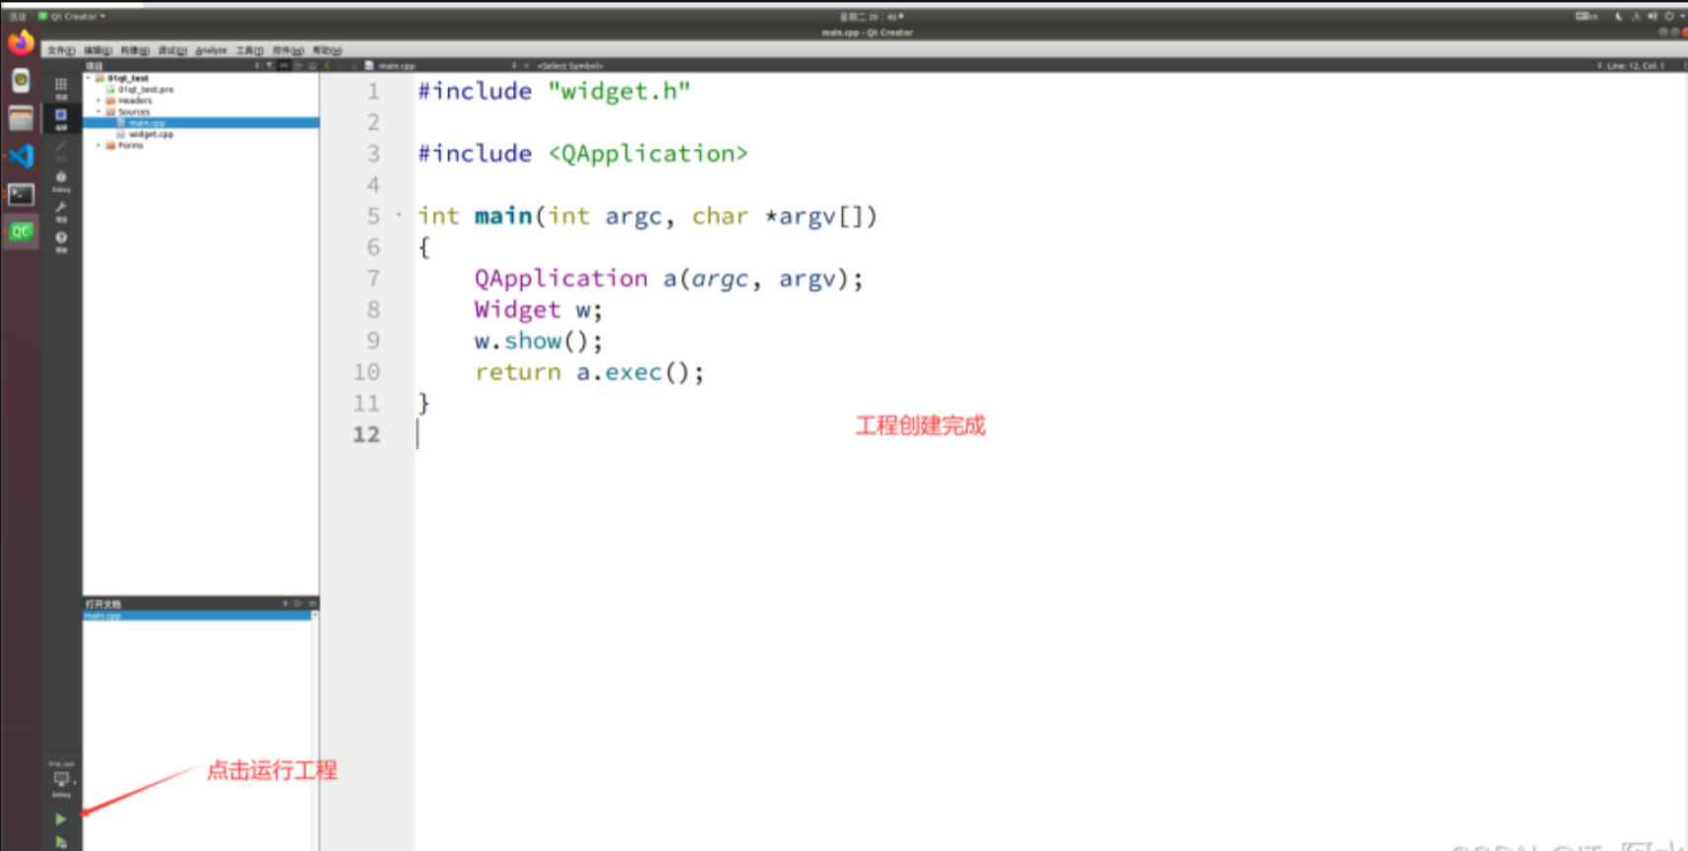Go back with the editor navigation arrow

(x=328, y=66)
